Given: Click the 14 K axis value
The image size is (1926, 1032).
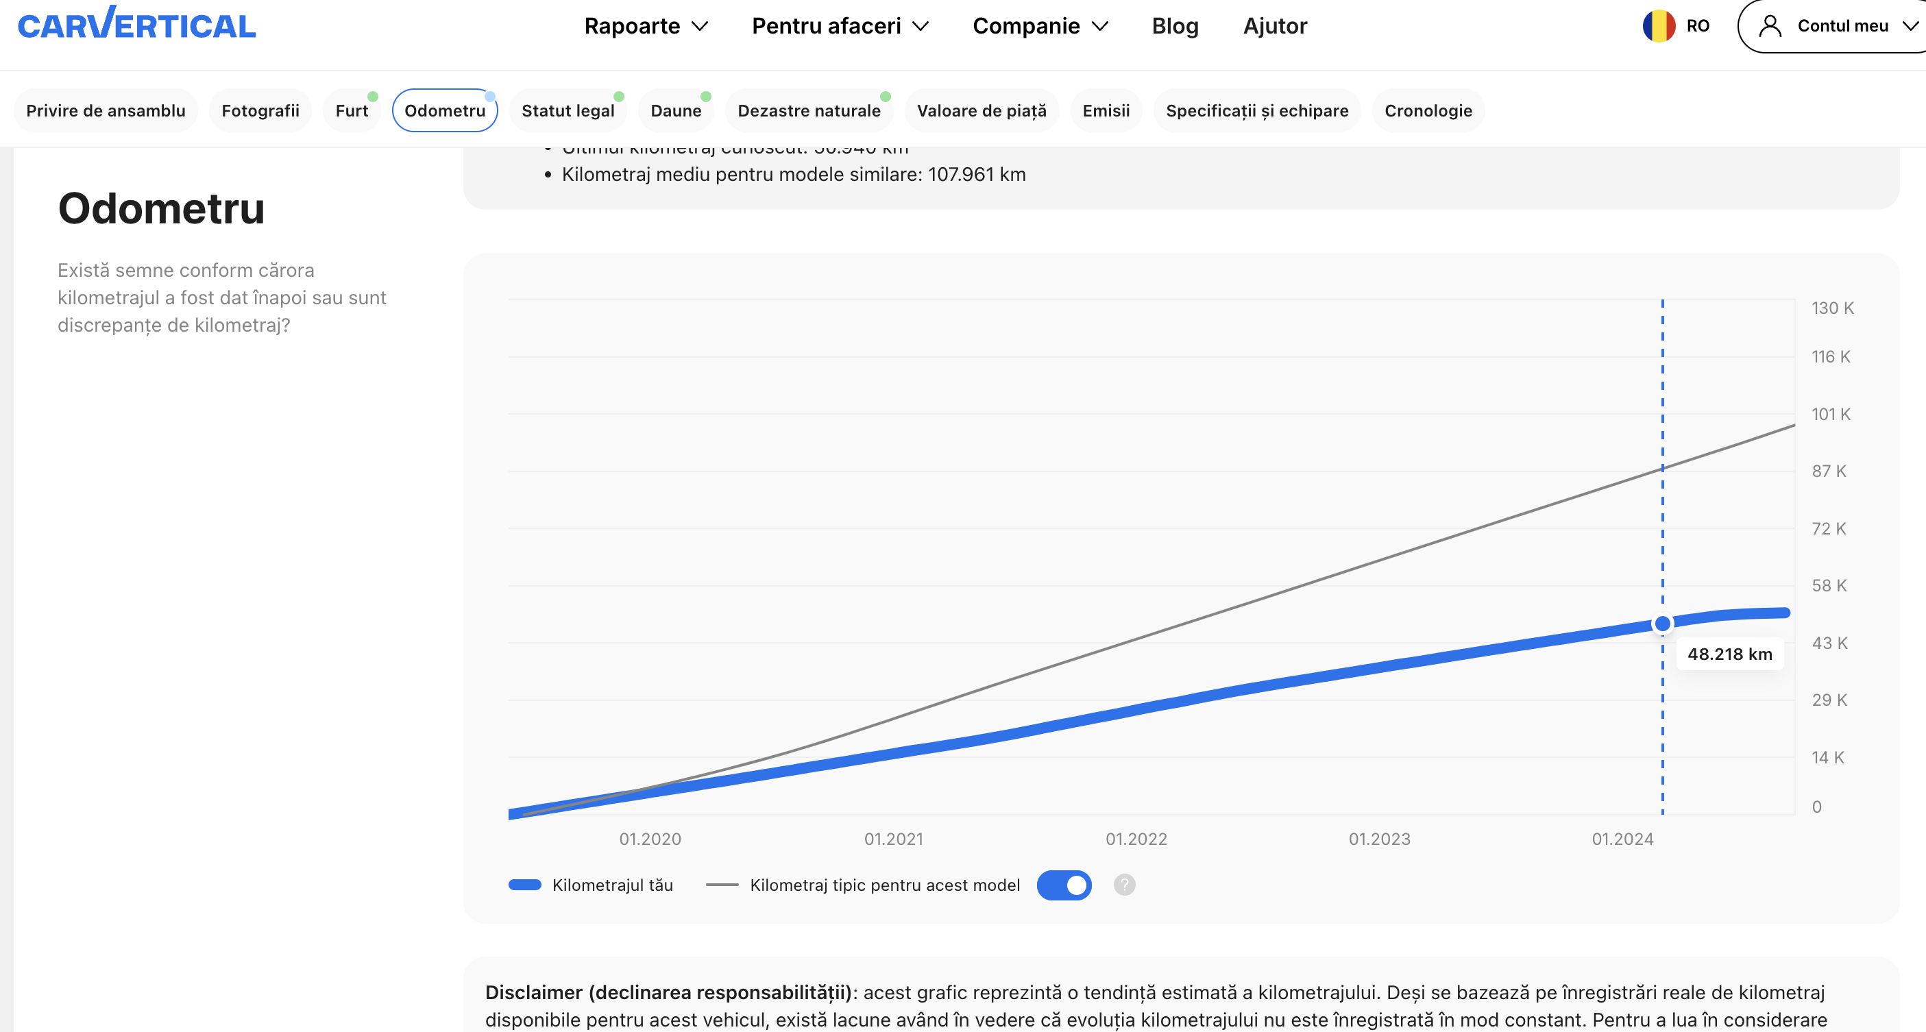Looking at the screenshot, I should coord(1827,757).
